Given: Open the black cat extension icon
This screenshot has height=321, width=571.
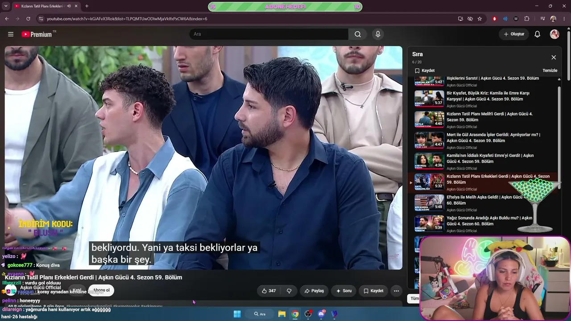Looking at the screenshot, I should pyautogui.click(x=516, y=19).
